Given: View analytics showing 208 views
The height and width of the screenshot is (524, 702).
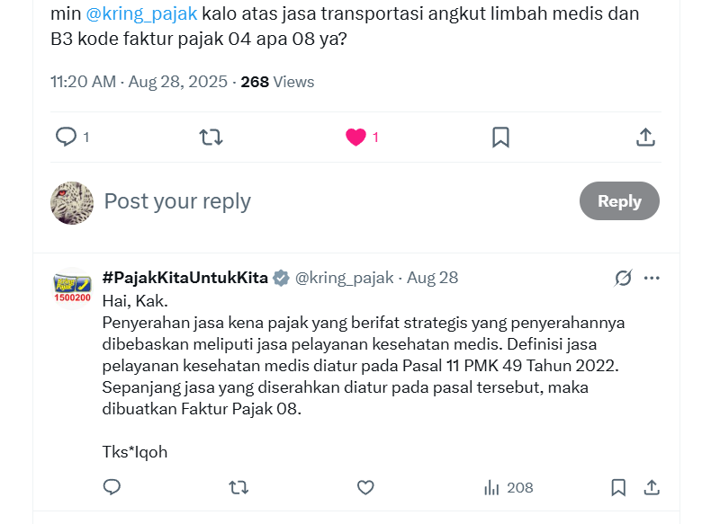Looking at the screenshot, I should coord(508,487).
